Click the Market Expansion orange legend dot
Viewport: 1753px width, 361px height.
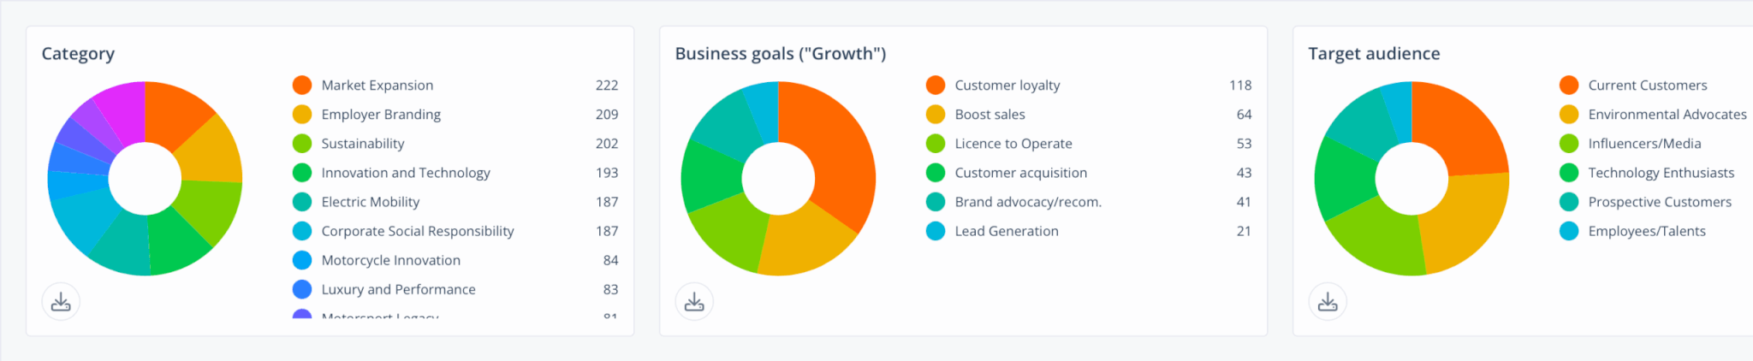[302, 86]
